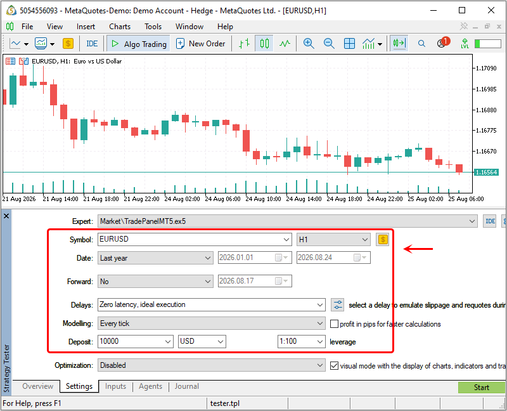
Task: Open the IDE toolbar button
Action: coord(92,43)
